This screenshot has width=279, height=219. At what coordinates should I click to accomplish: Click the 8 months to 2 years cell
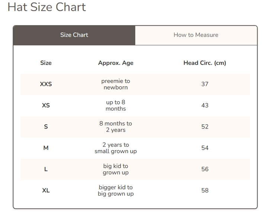click(116, 127)
